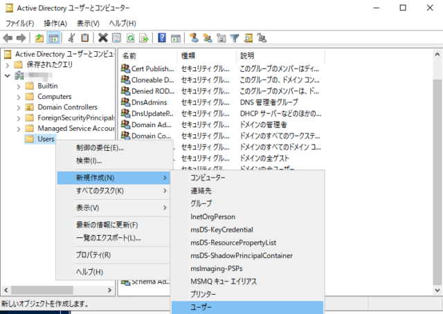The height and width of the screenshot is (314, 443).
Task: Select MSMQ キュー エイリアス in the submenu
Action: [x=248, y=281]
